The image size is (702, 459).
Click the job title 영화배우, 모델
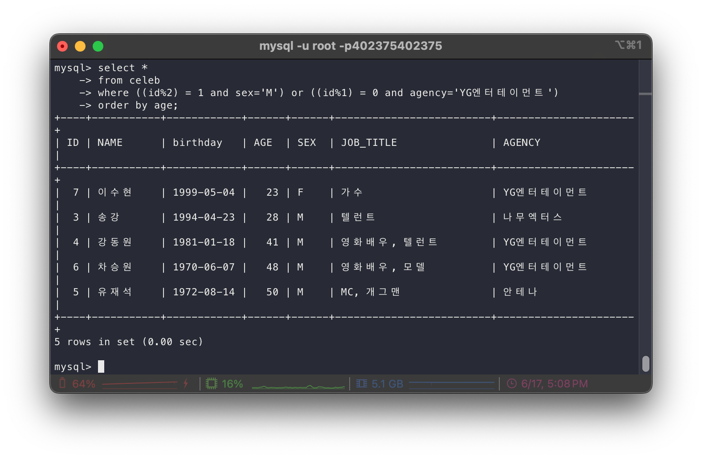coord(383,267)
